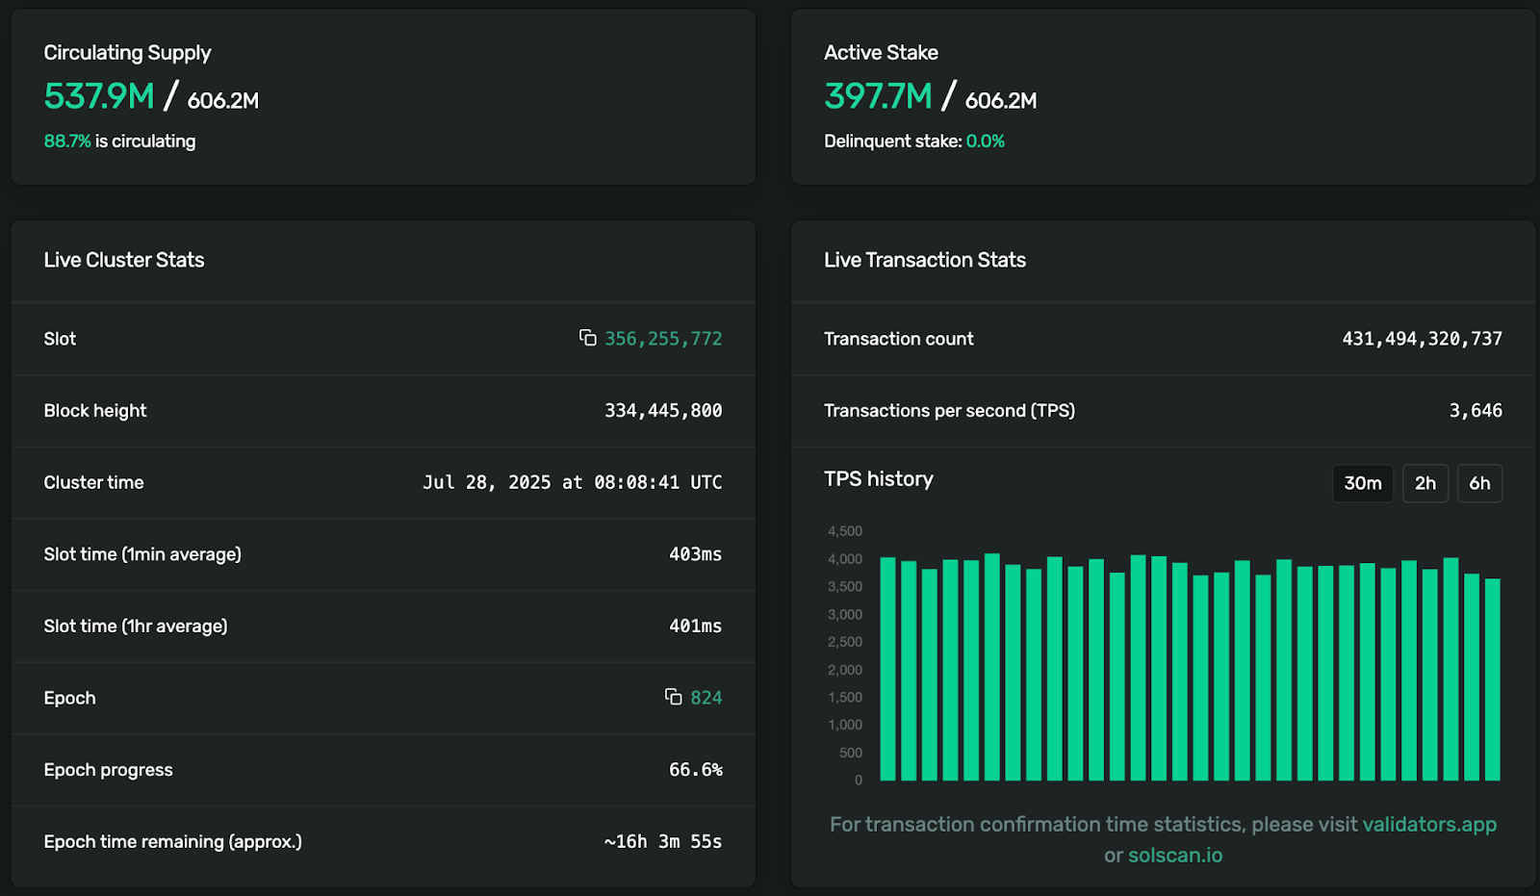Screen dimensions: 1540x896
Task: Click the 88.7% circulating percentage
Action: coord(66,141)
